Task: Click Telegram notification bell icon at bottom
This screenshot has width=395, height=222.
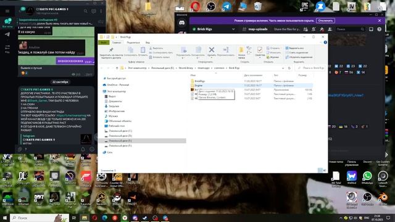Action: pos(83,149)
